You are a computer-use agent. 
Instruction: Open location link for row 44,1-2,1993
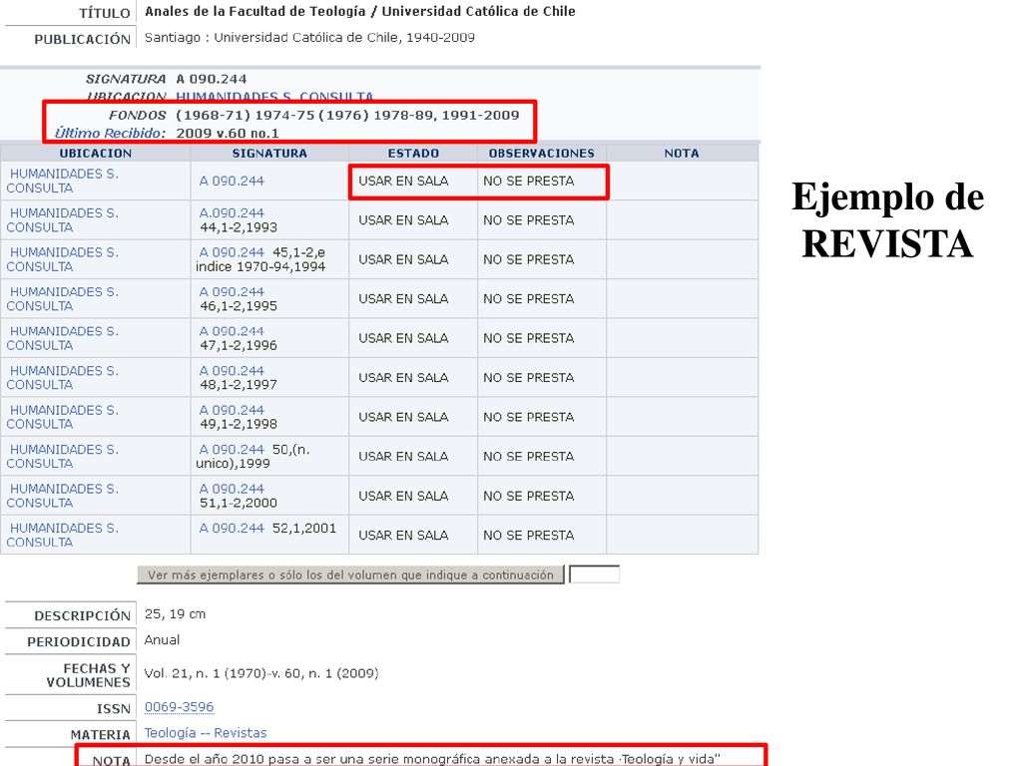(x=63, y=220)
